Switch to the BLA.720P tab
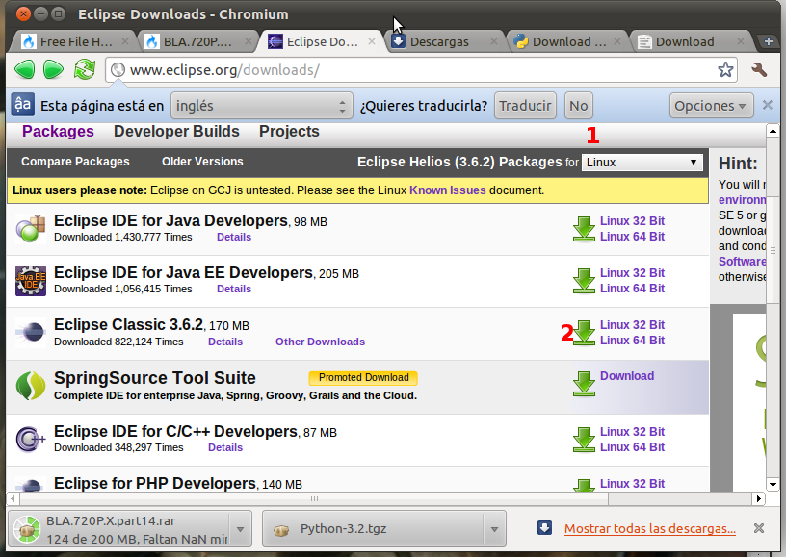The height and width of the screenshot is (557, 786). (197, 41)
